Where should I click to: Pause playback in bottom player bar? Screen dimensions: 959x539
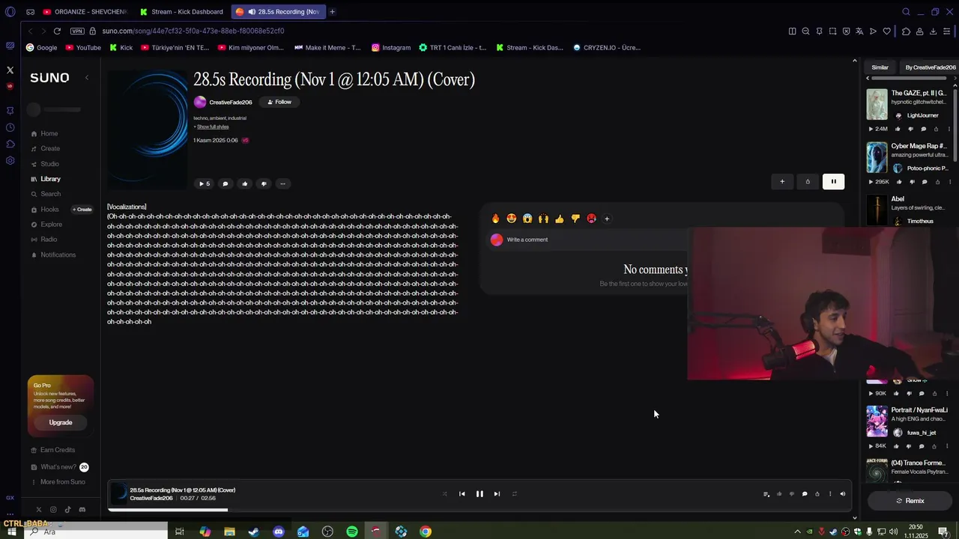479,494
